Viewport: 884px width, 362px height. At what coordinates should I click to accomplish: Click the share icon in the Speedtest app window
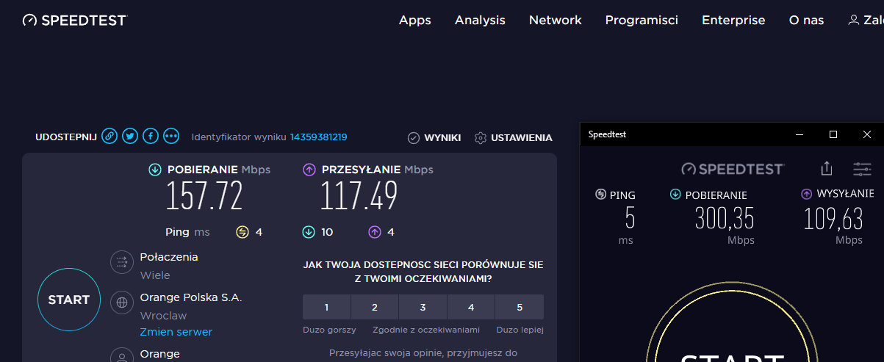[x=827, y=169]
